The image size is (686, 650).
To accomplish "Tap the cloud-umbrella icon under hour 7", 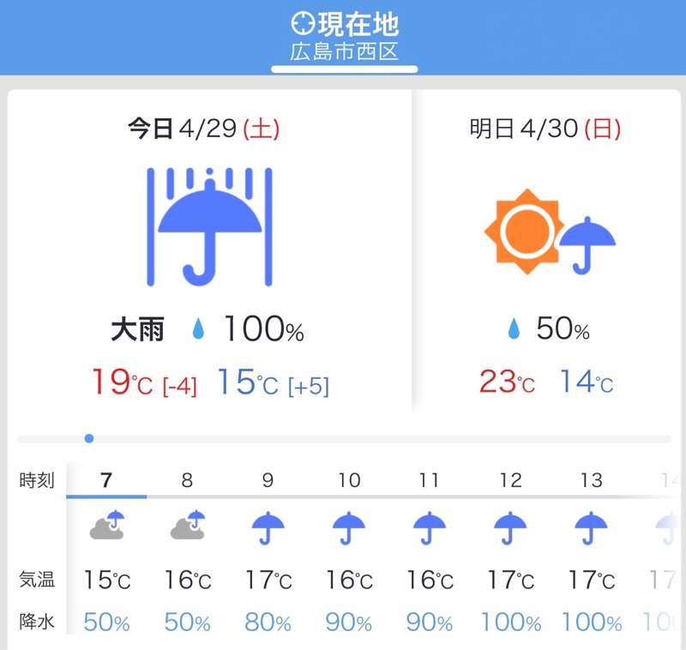I will 107,525.
